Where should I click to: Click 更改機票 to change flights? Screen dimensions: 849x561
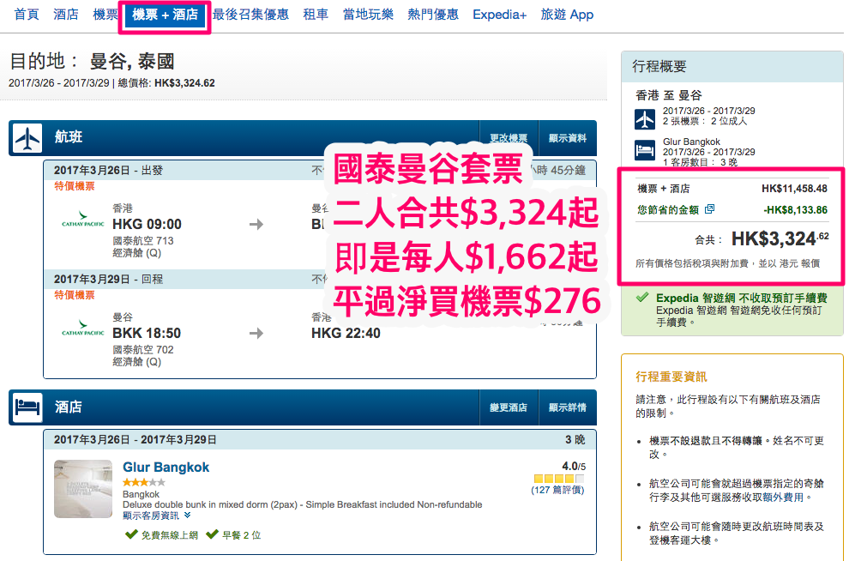[509, 138]
